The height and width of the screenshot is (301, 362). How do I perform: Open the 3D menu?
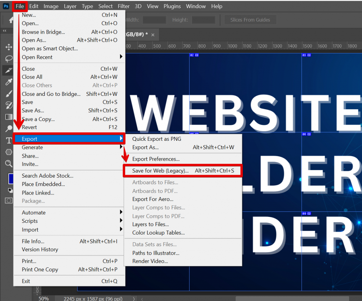coord(138,6)
